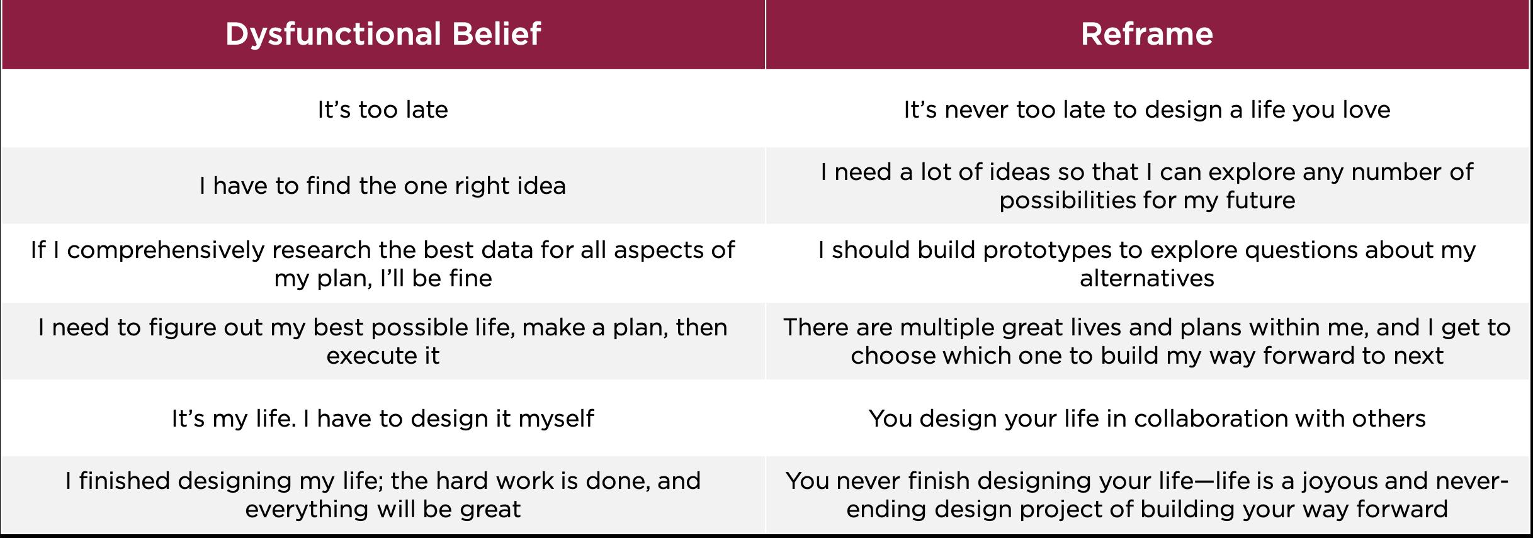Viewport: 1533px width, 538px height.
Task: Select "It's never too late to design" cell
Action: [1148, 109]
